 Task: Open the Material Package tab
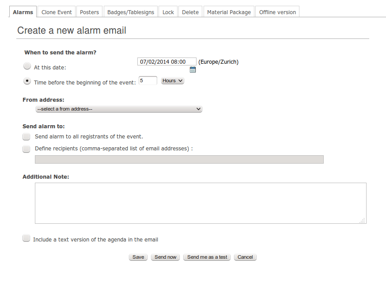(229, 12)
